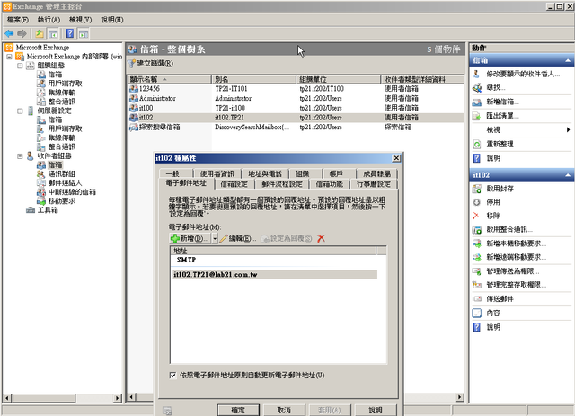
Task: Click 管理傳送為權限 icon
Action: [x=477, y=271]
